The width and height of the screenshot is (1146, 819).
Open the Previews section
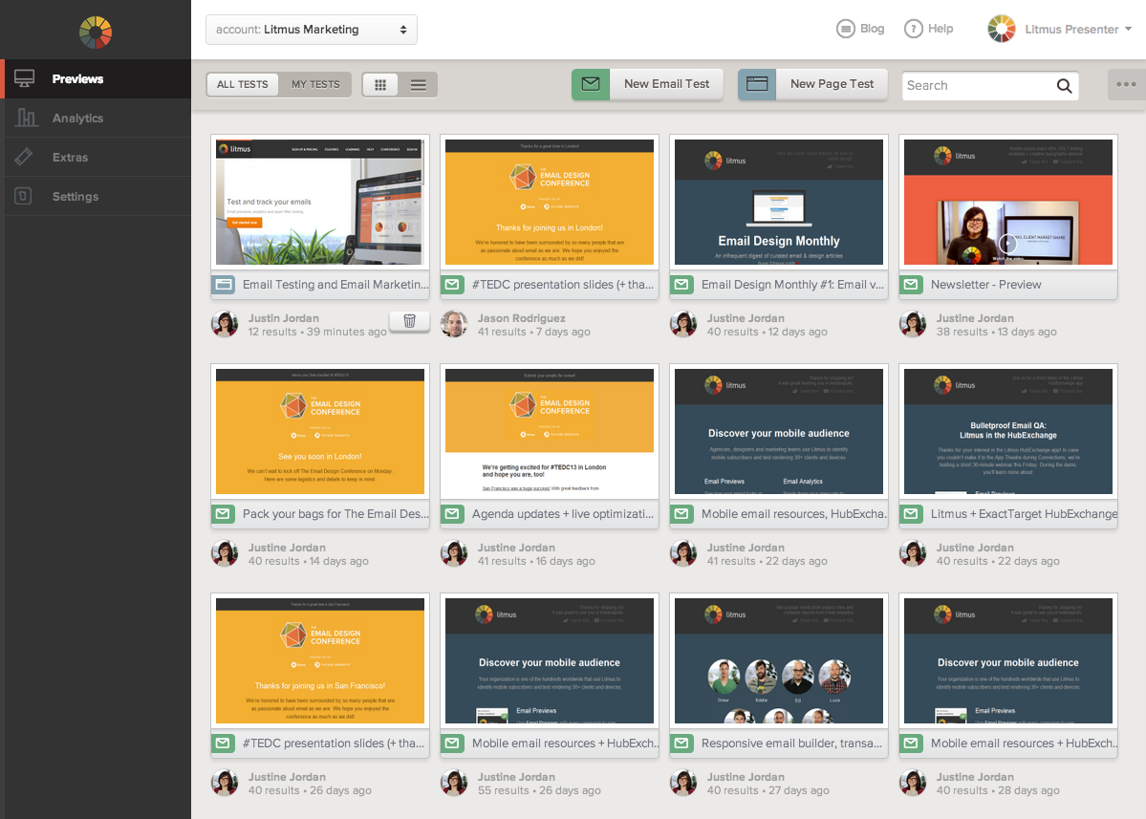point(97,79)
